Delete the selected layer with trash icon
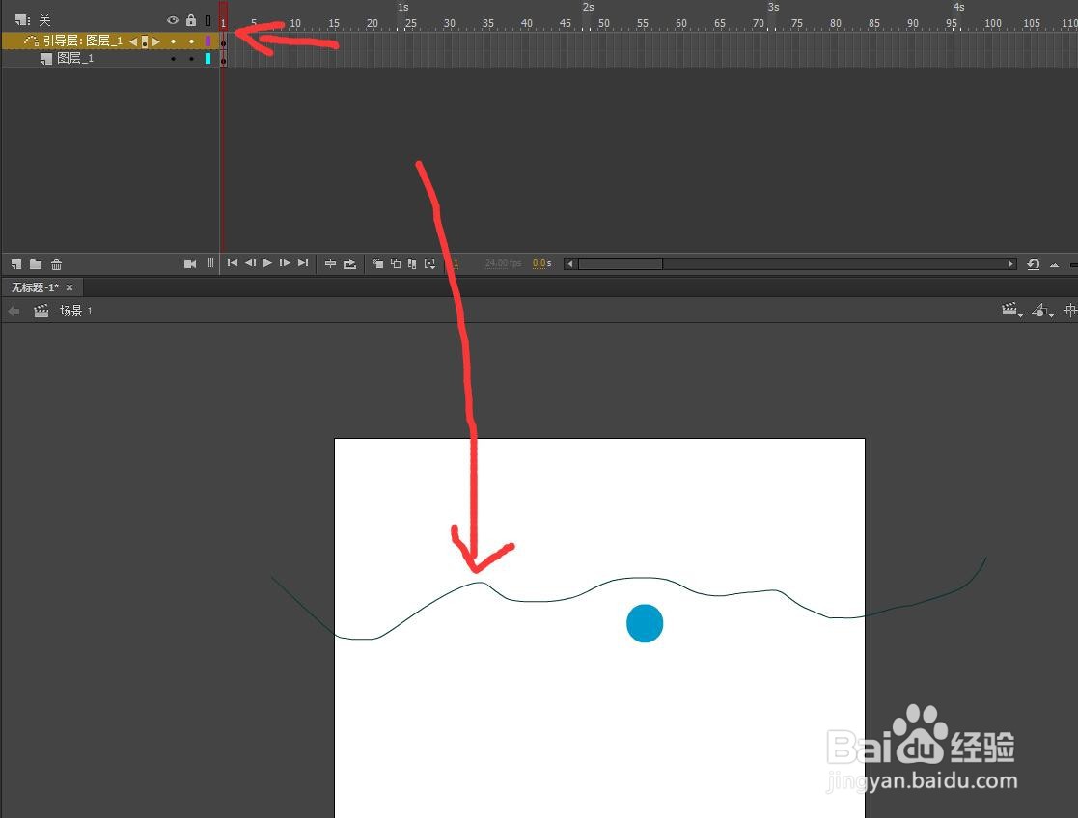Screen dimensions: 1078x818 click(x=56, y=263)
